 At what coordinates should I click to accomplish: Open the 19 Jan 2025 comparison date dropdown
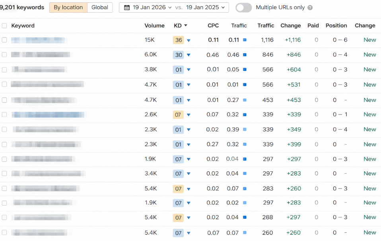[205, 8]
